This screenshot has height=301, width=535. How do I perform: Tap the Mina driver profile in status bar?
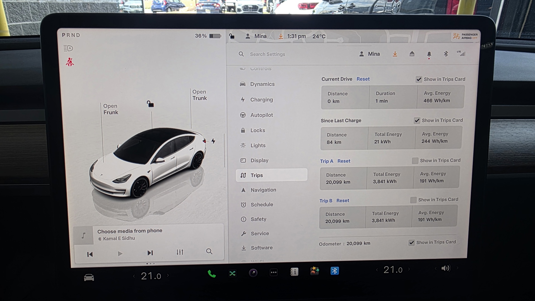[x=256, y=36]
